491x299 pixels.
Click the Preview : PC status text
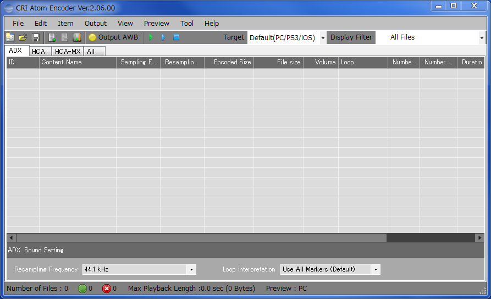(286, 289)
